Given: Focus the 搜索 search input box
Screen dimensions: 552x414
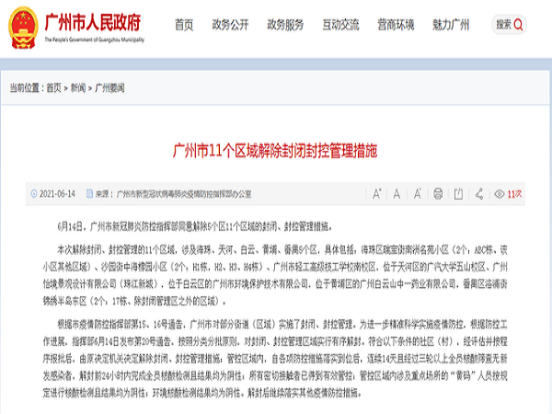Looking at the screenshot, I should coord(509,24).
